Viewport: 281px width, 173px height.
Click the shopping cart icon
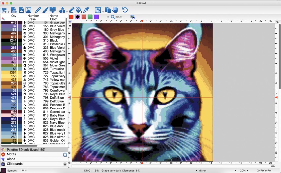pyautogui.click(x=4, y=10)
